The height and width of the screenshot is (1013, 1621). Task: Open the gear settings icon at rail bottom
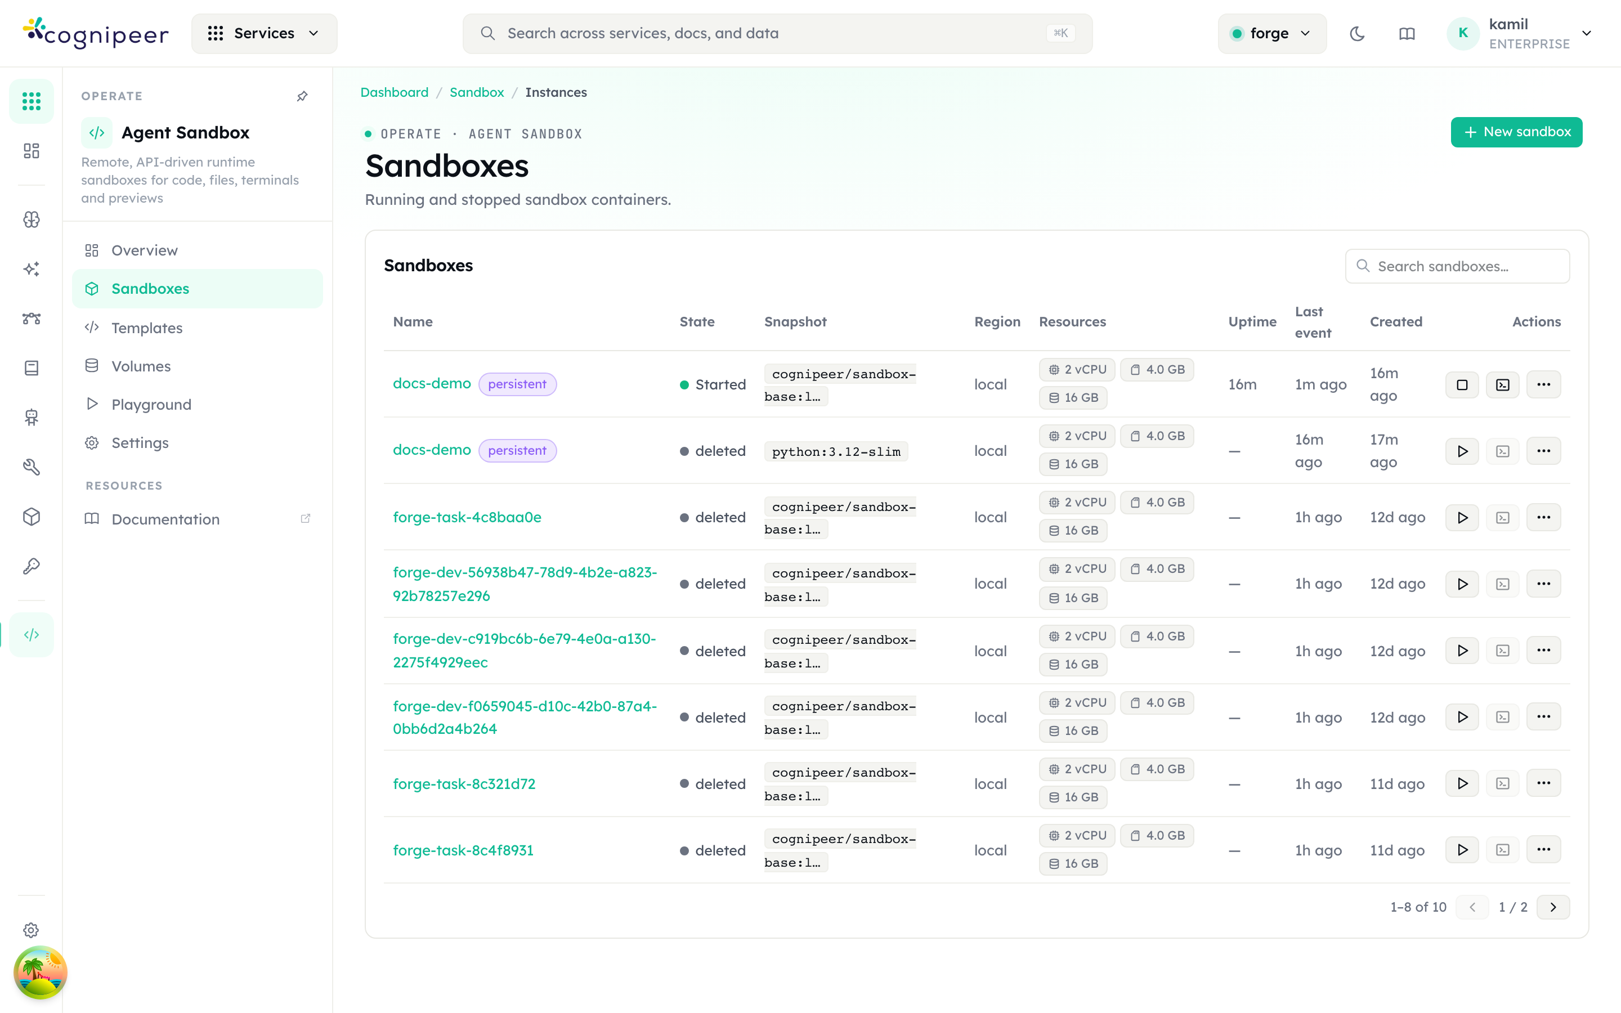31,930
